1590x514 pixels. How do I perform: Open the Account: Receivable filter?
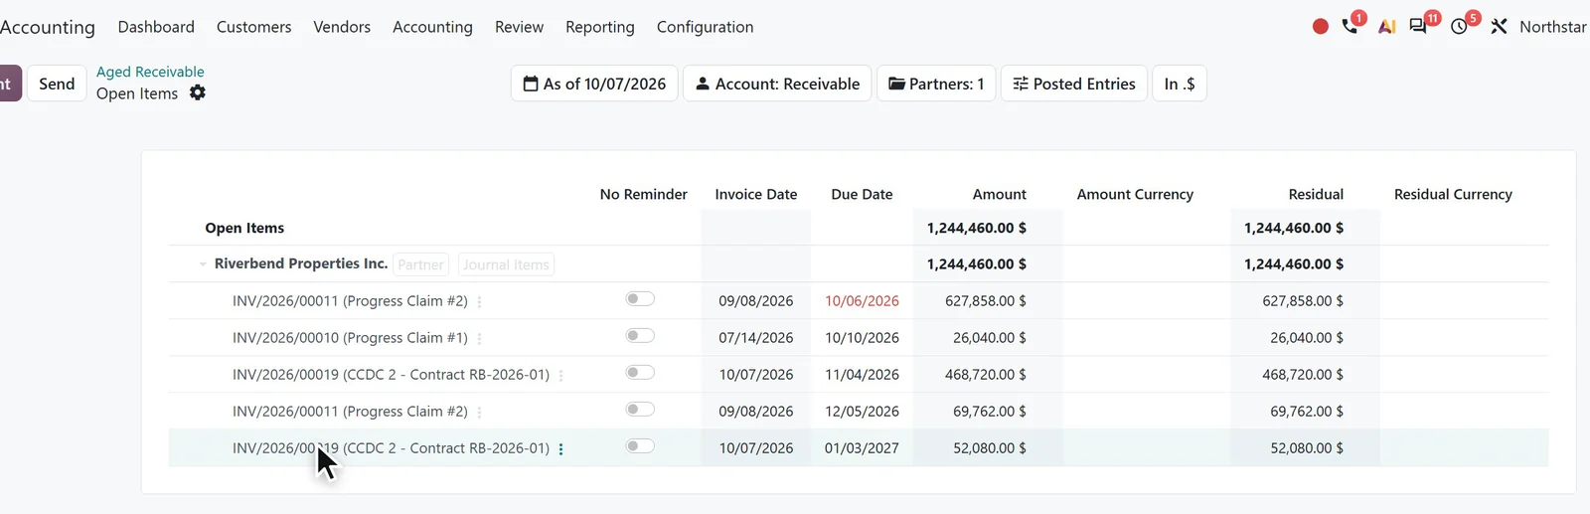click(777, 84)
